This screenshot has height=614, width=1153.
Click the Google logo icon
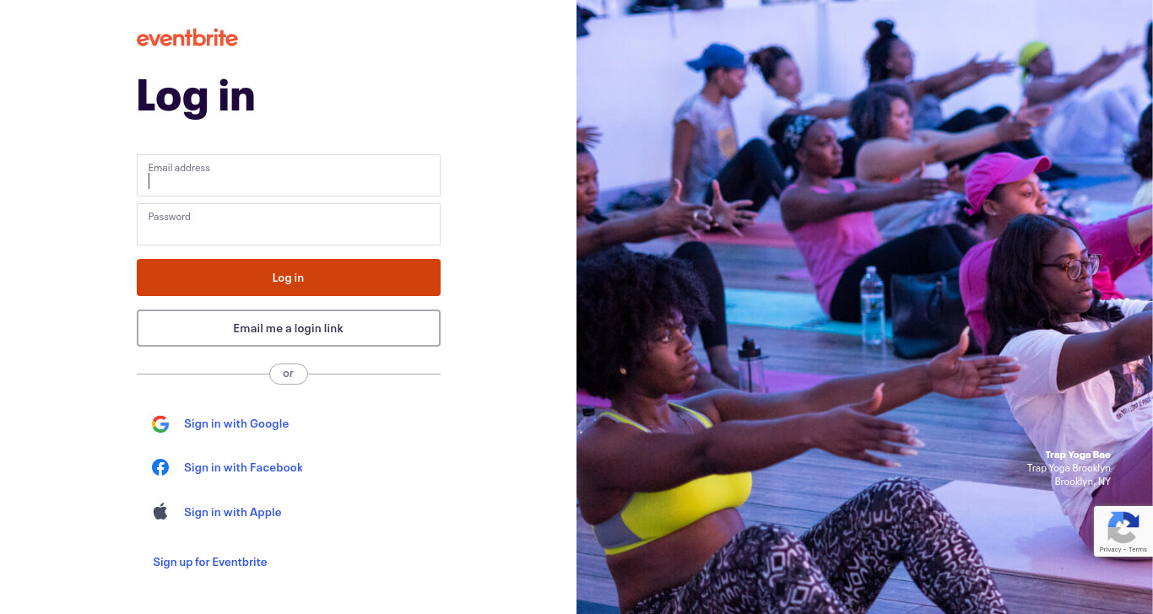160,424
